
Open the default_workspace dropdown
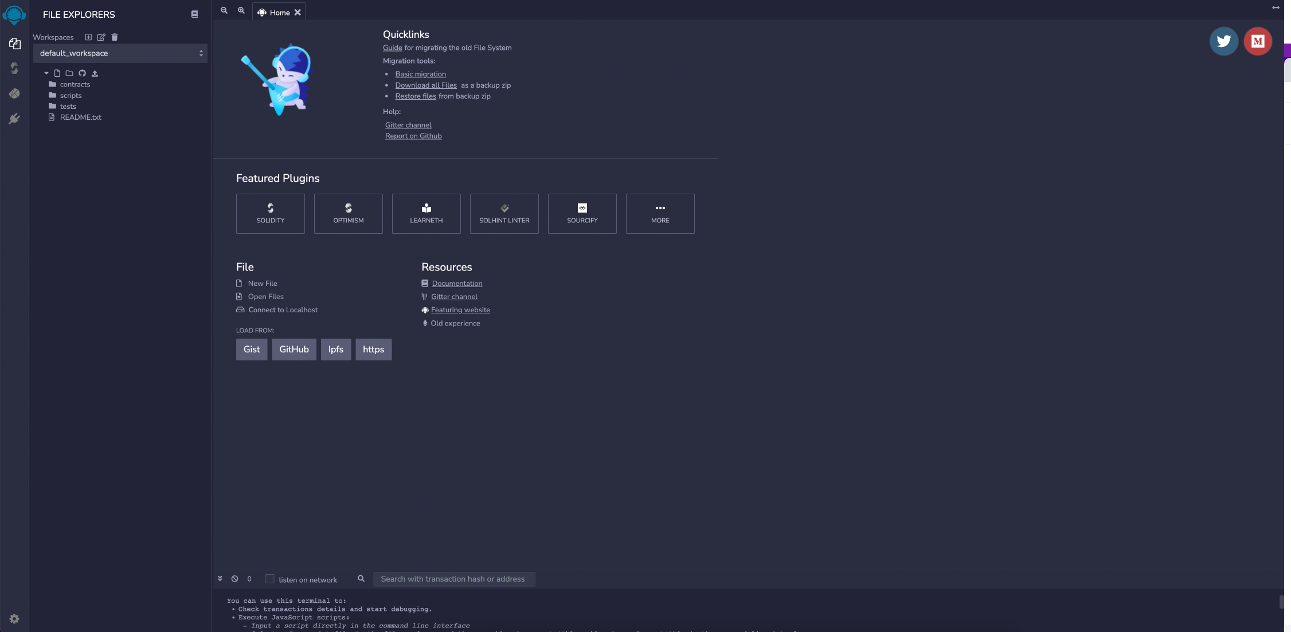coord(120,53)
